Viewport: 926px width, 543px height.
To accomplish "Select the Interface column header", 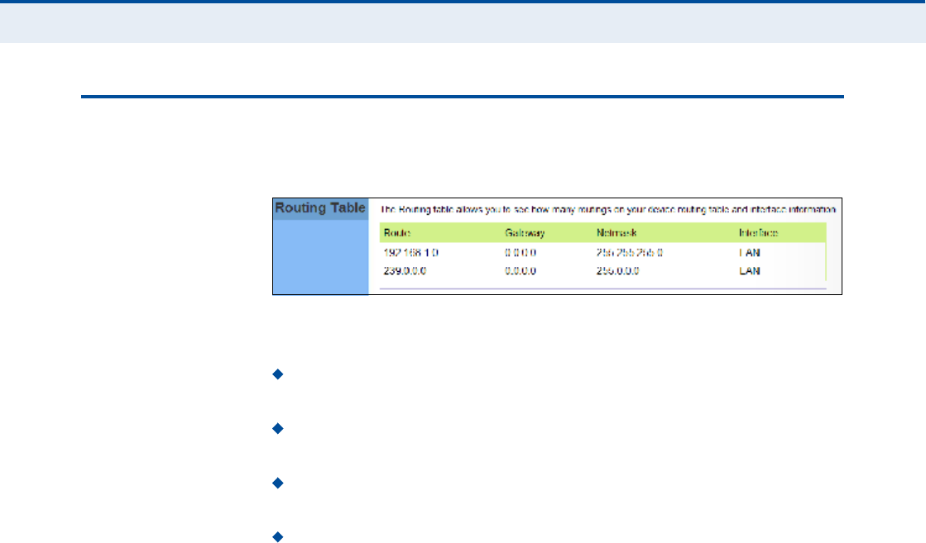I will 758,233.
